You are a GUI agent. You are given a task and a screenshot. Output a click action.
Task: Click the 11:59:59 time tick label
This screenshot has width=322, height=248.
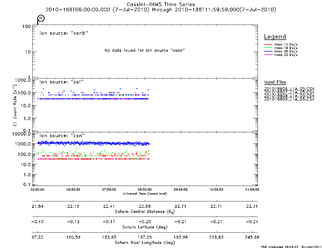252,190
